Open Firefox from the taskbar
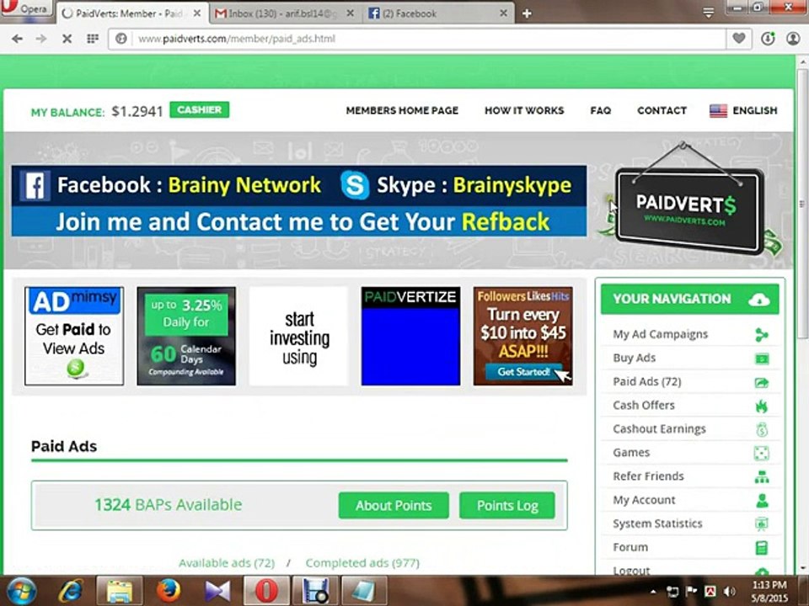Screen dimensions: 809x606 [169, 591]
